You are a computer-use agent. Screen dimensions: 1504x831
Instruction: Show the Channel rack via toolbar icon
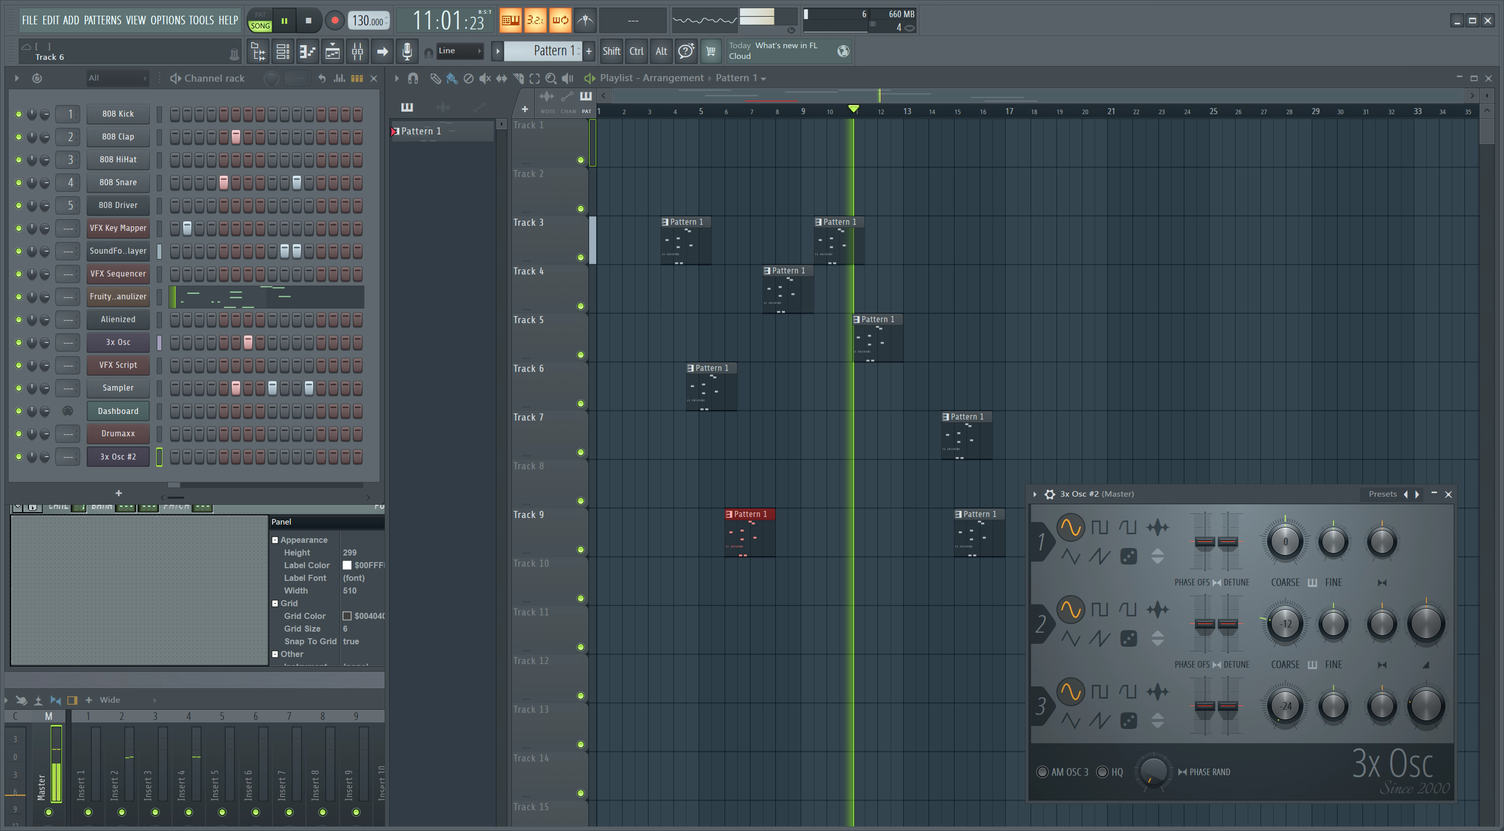pyautogui.click(x=283, y=51)
